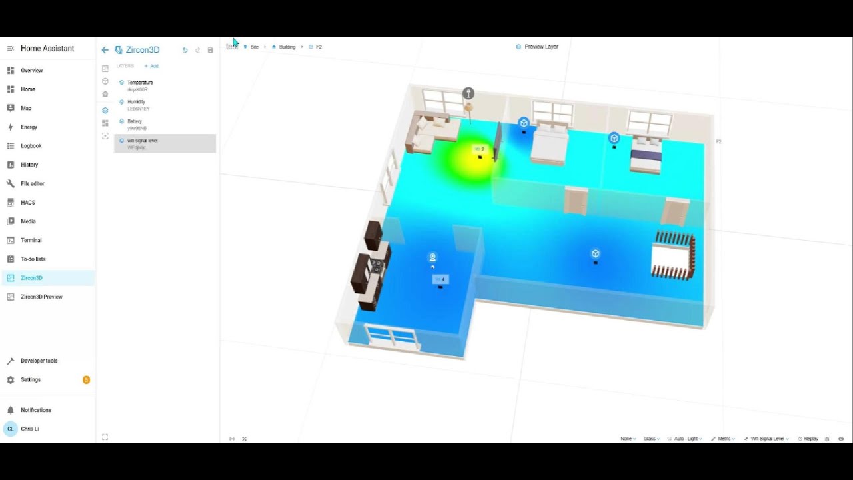The image size is (853, 480).
Task: Save with the floppy disk icon
Action: (210, 50)
